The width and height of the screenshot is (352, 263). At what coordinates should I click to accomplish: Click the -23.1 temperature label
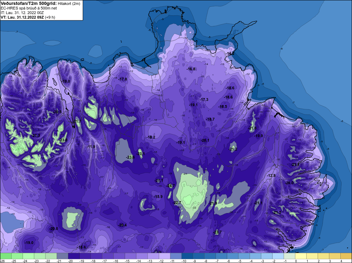pyautogui.click(x=141, y=154)
